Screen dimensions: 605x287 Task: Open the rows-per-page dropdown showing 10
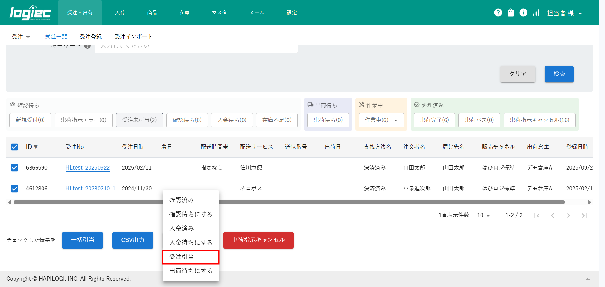coord(483,215)
